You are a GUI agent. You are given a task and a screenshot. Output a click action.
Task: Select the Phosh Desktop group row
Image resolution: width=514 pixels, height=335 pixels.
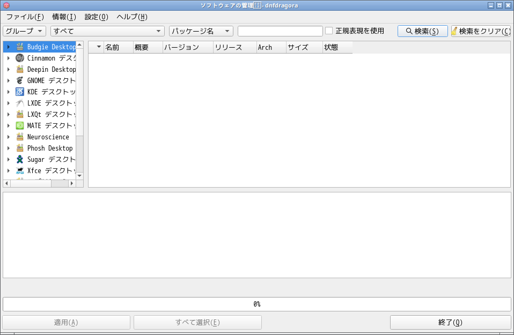[x=40, y=148]
